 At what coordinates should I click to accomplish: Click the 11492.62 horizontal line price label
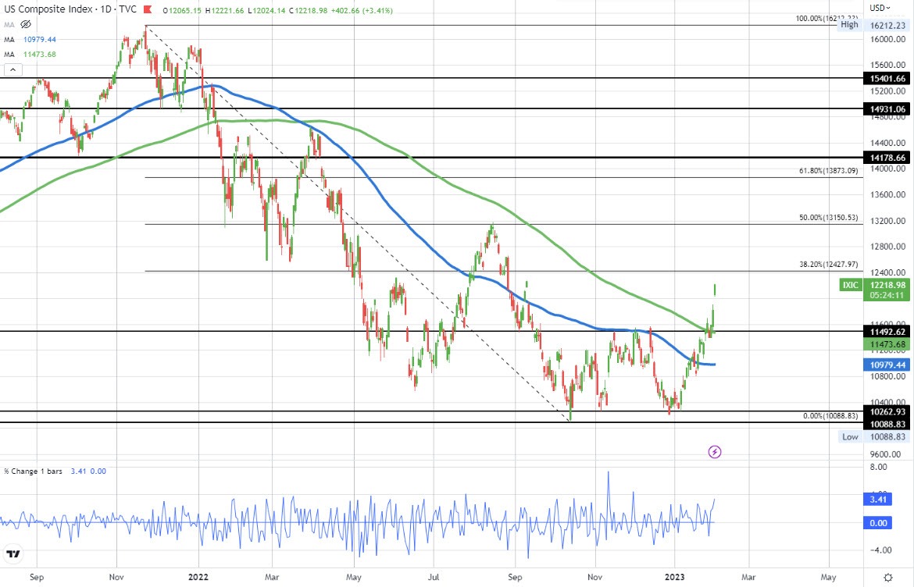(x=887, y=332)
